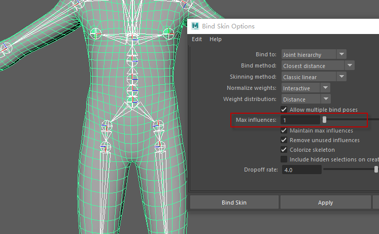379x234 pixels.
Task: Click the Closest distance combo box
Action: tap(313, 65)
